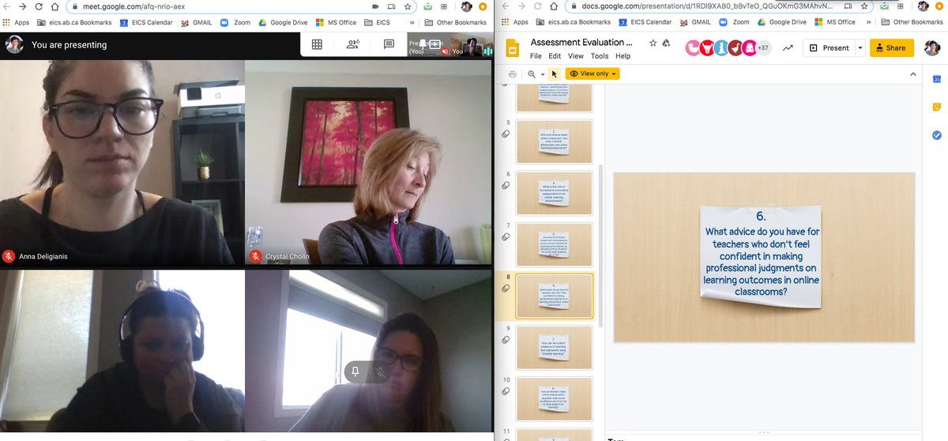This screenshot has width=948, height=441.
Task: Select slide 10 thumbnail in filmstrip
Action: (x=554, y=398)
